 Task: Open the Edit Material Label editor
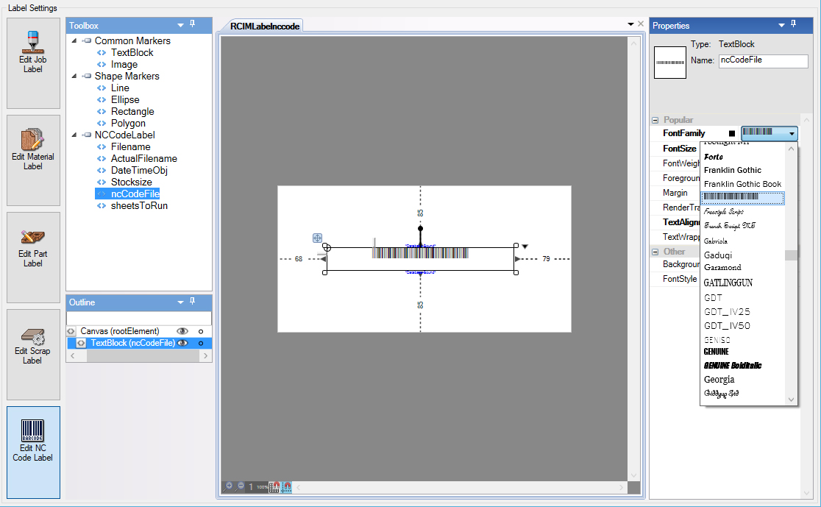click(33, 160)
